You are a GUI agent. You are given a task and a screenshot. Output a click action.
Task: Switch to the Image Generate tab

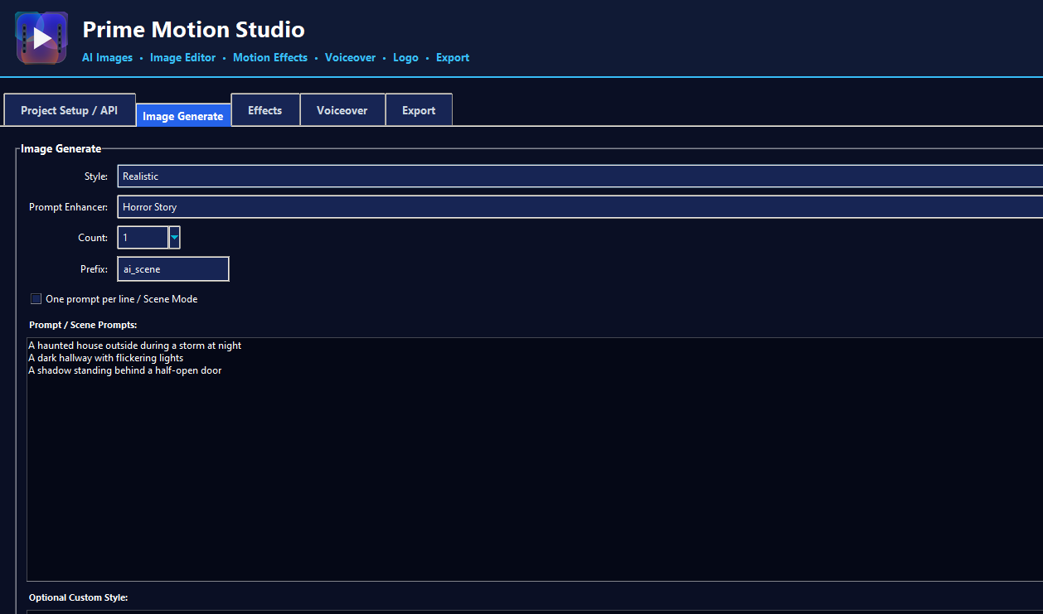point(183,116)
